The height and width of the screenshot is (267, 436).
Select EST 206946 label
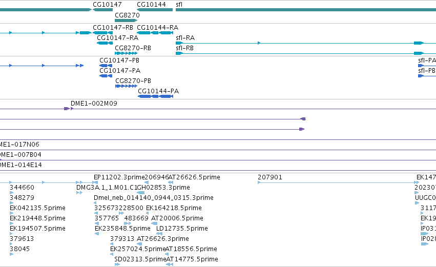157,177
